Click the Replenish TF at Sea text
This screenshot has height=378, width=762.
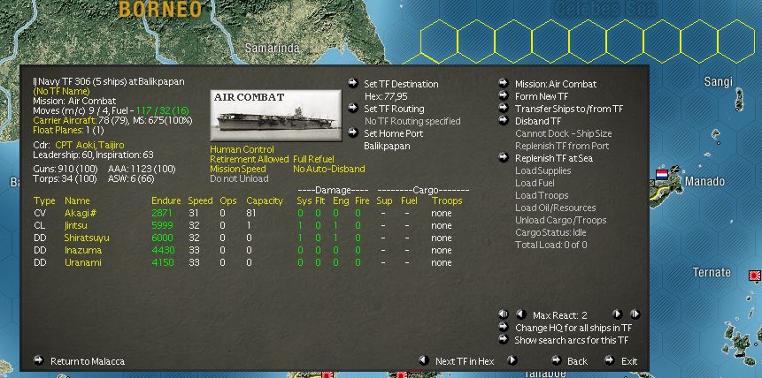pos(554,158)
